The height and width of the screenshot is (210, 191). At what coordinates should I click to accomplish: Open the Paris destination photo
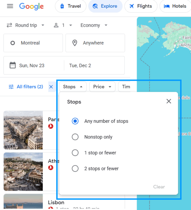(x=23, y=130)
